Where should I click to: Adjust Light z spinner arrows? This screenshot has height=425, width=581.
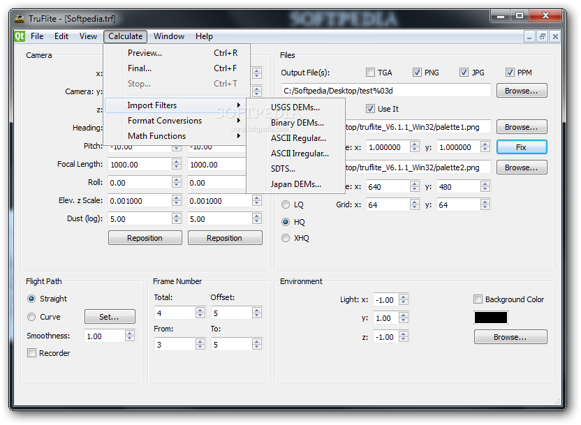(404, 337)
